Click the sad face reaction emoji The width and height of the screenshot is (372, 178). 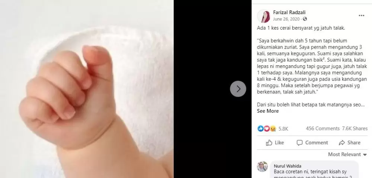[x=273, y=129]
